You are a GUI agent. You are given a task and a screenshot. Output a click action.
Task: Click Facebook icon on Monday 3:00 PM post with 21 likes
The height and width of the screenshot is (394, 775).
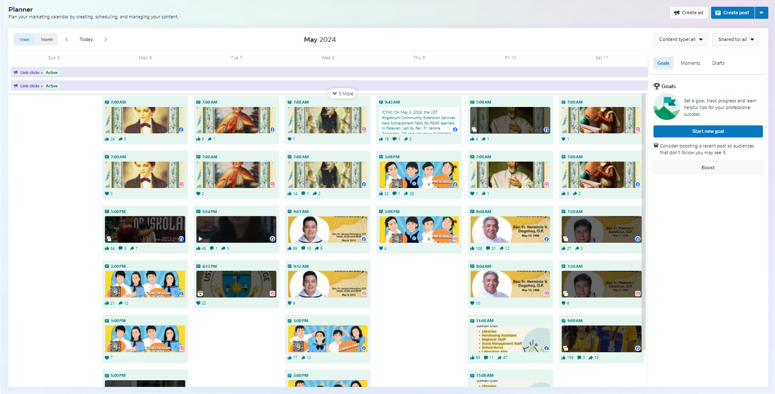point(181,294)
